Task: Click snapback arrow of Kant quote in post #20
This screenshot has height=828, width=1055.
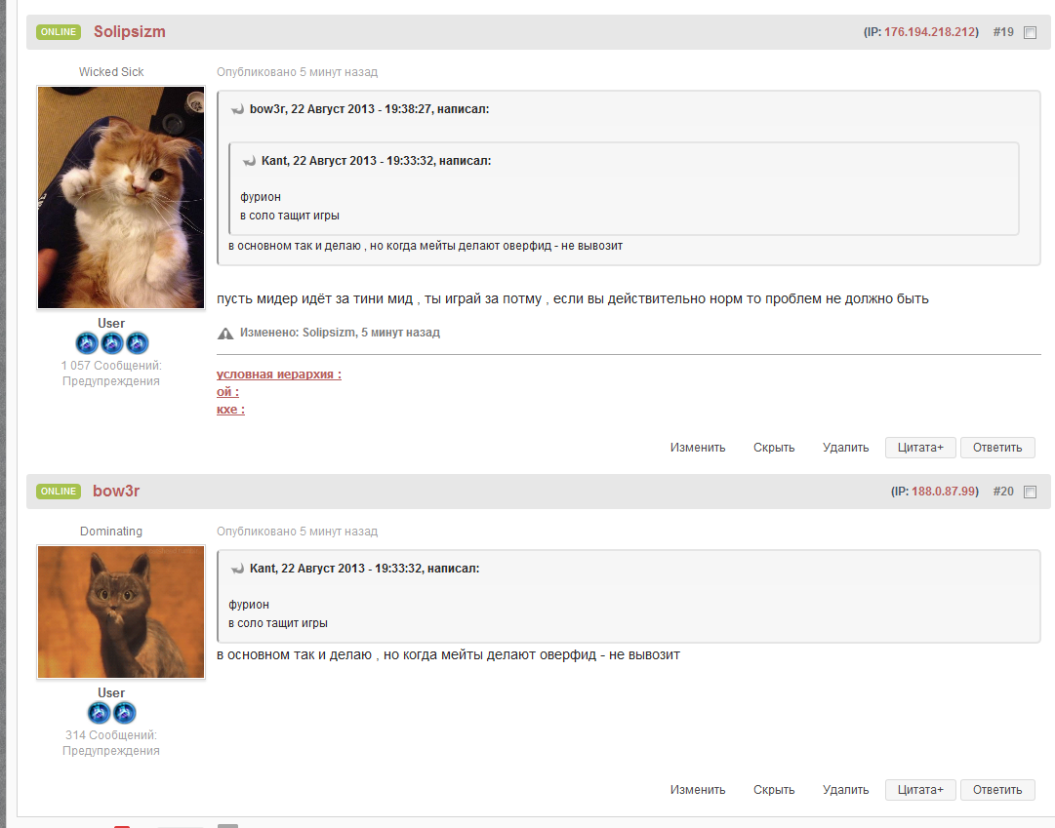Action: click(x=237, y=569)
